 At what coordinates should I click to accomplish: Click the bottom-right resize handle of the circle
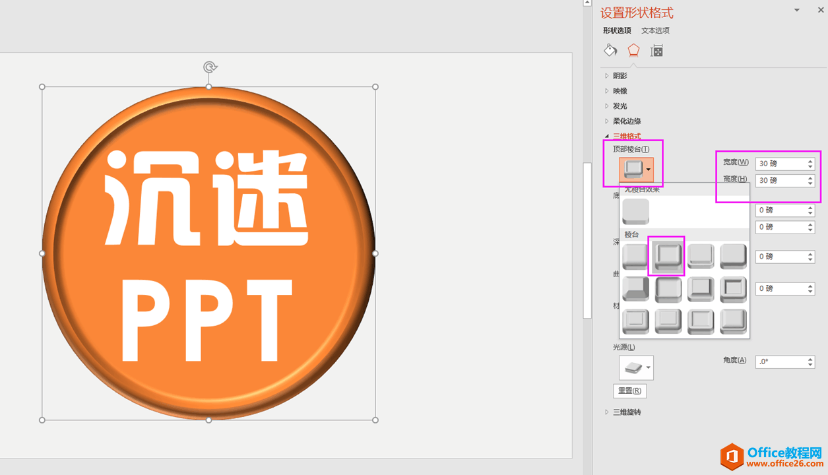pos(375,420)
